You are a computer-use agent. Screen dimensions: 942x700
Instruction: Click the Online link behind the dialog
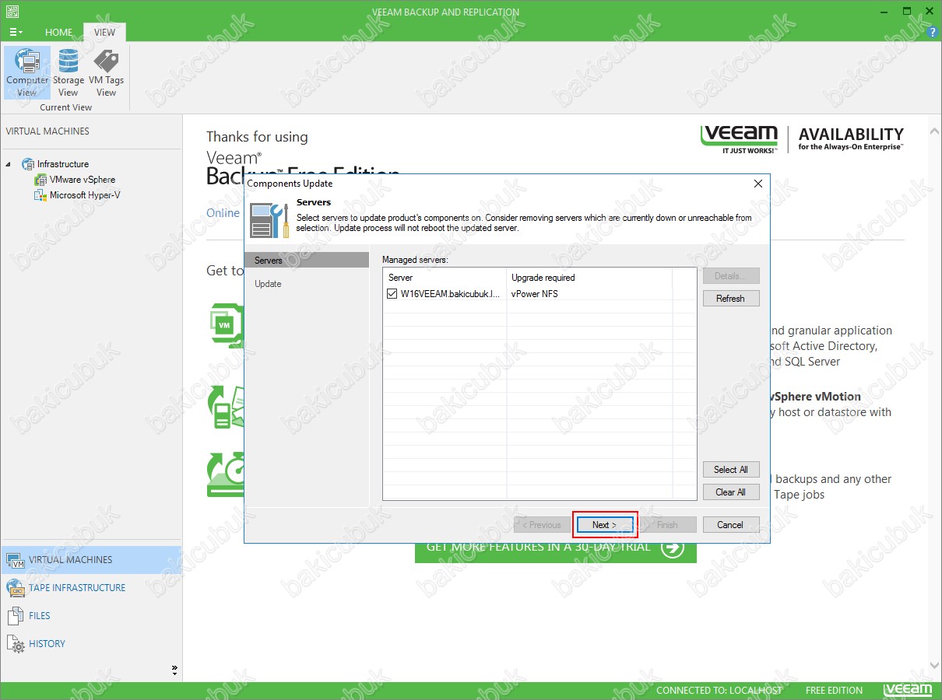point(223,213)
